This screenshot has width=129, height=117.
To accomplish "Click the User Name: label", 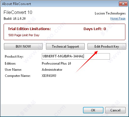I will tap(13, 70).
